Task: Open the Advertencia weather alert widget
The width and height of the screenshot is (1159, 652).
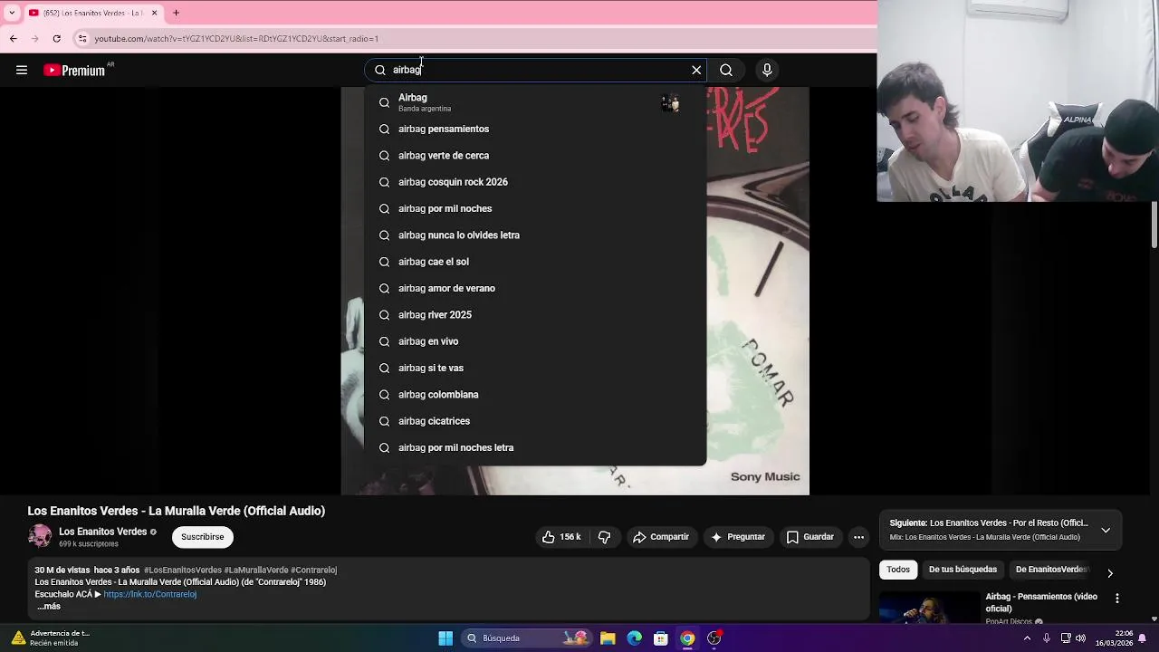Action: (52, 638)
